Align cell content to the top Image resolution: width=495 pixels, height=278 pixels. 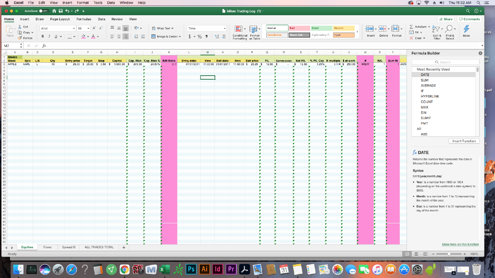click(113, 28)
